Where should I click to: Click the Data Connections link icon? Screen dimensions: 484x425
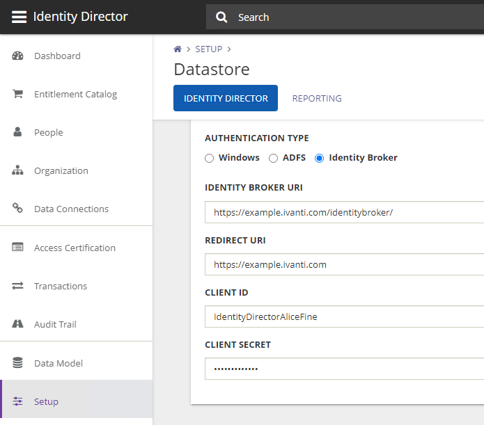18,209
